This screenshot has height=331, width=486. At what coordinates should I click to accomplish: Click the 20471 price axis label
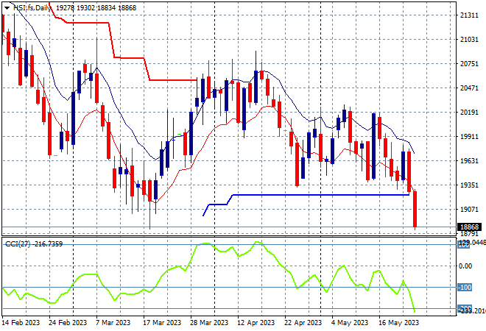pos(469,88)
